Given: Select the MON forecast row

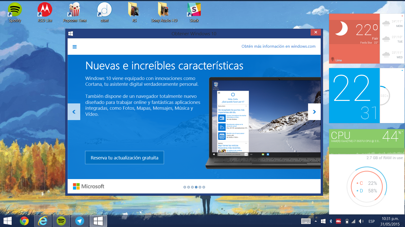Looking at the screenshot, I should [392, 23].
